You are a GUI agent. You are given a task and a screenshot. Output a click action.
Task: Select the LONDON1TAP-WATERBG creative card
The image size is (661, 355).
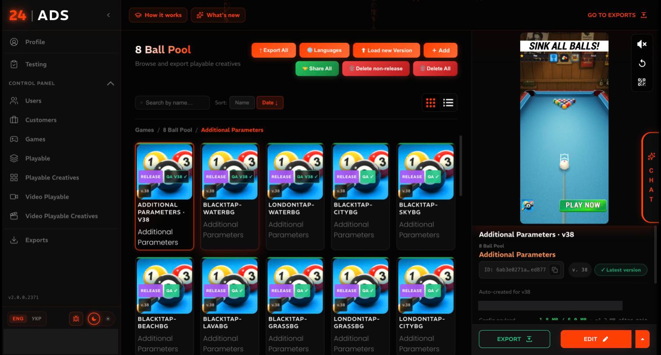coord(295,196)
